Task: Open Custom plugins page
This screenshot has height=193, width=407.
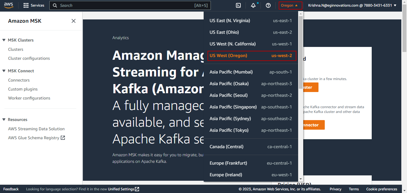Action: 23,89
